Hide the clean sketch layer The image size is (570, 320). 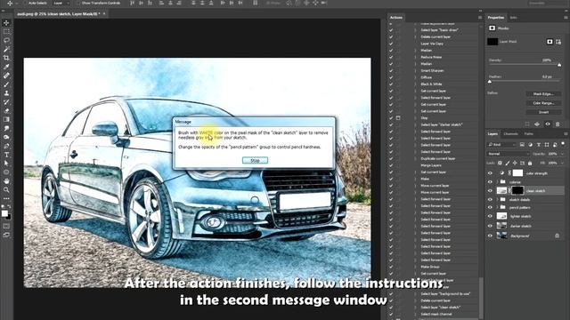490,190
